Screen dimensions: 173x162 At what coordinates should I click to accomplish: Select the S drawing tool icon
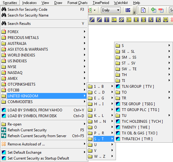click(144, 20)
